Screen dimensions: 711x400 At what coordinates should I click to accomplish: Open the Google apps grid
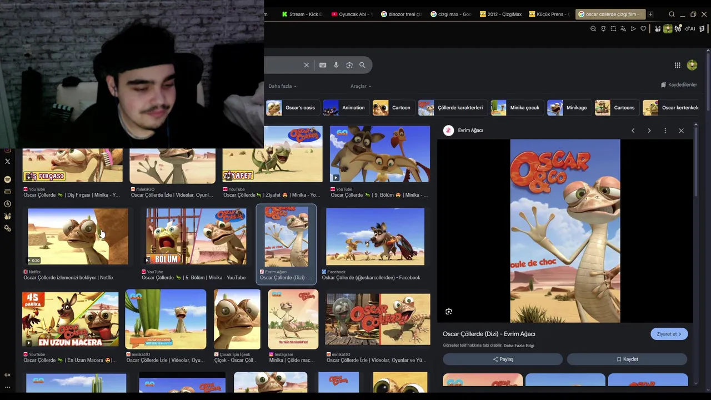coord(677,65)
